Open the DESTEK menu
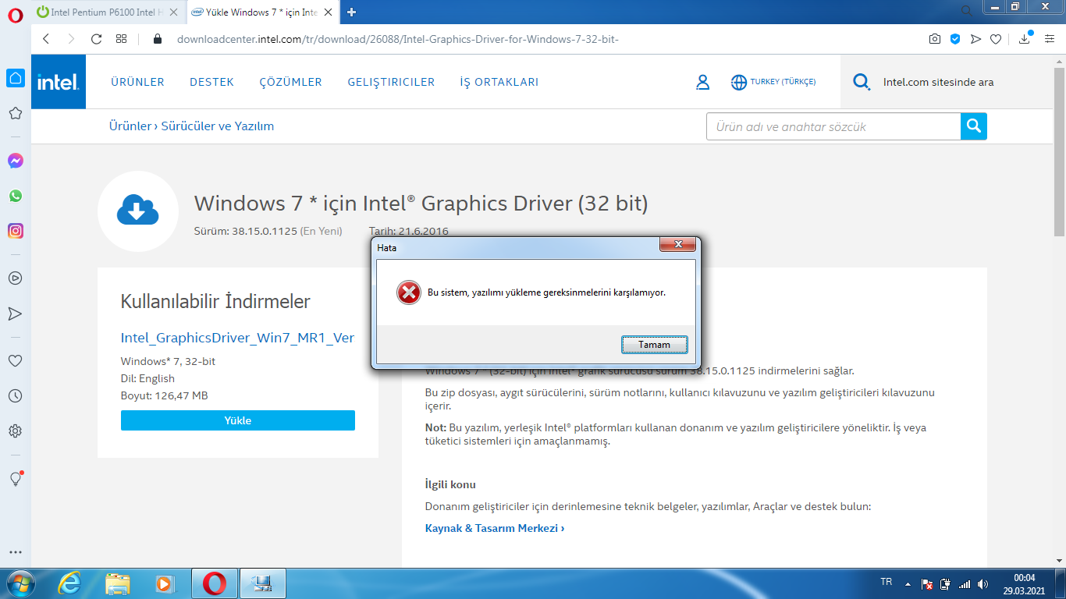This screenshot has width=1066, height=599. pyautogui.click(x=211, y=82)
